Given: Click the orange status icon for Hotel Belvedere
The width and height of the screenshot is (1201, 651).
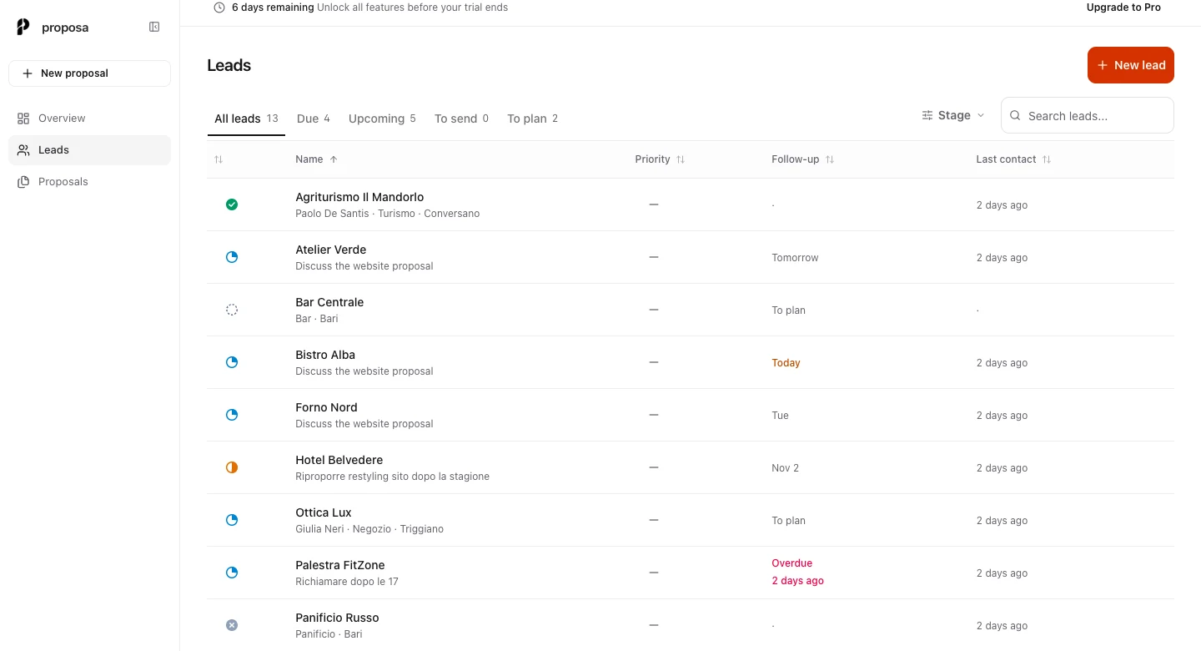Looking at the screenshot, I should 232,467.
